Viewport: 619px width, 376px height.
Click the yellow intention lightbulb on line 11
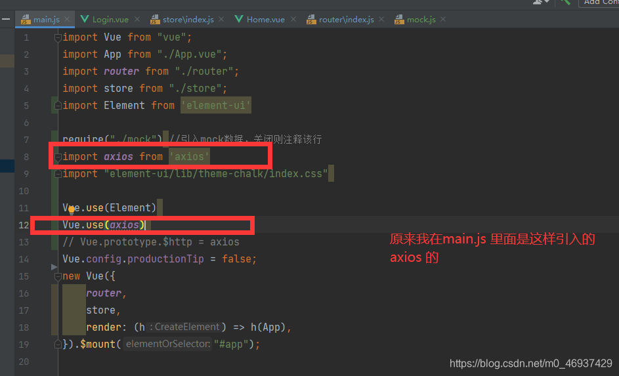click(72, 209)
